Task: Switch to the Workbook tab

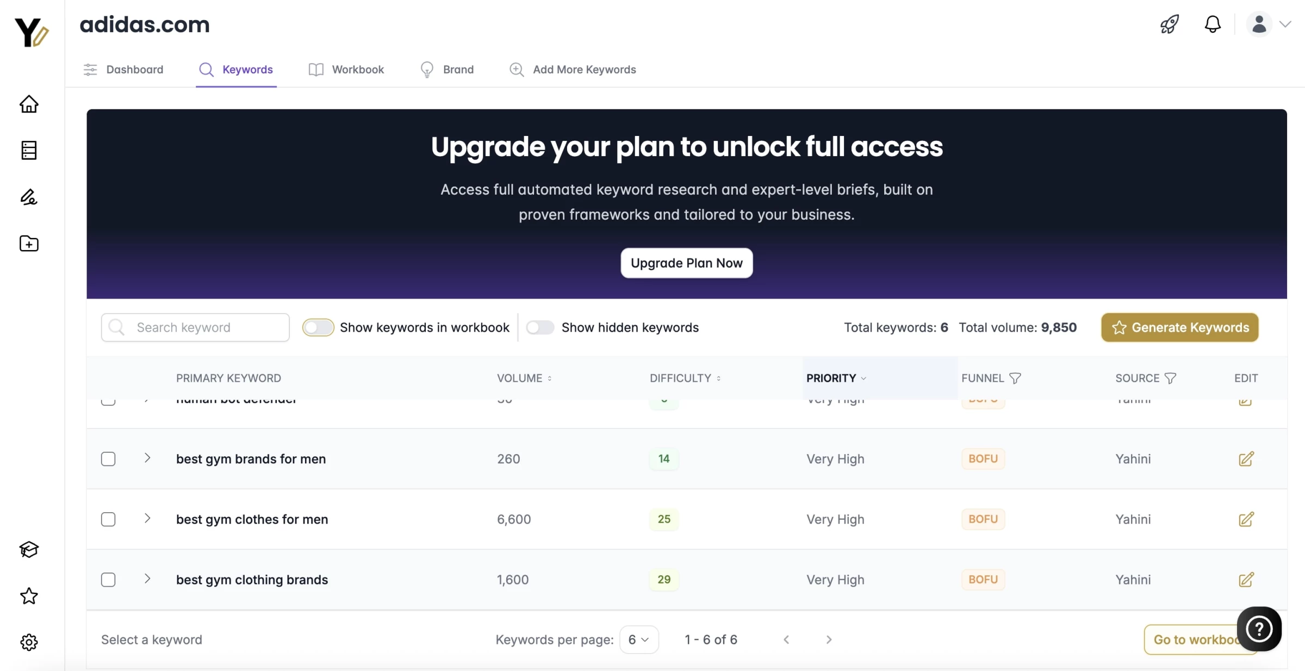Action: tap(346, 70)
